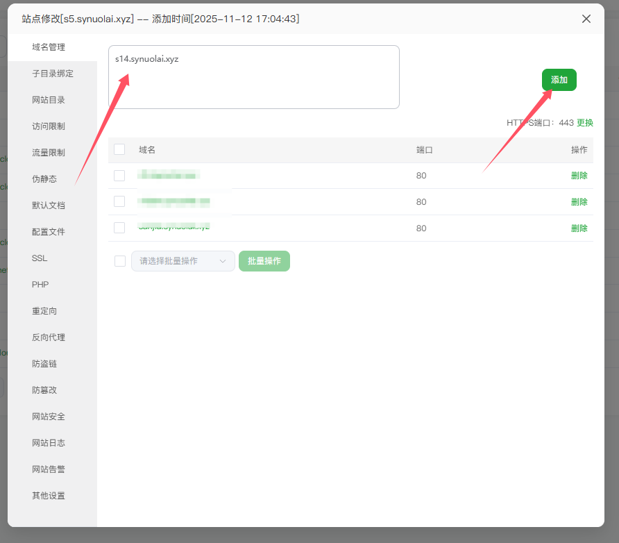The image size is (619, 543).
Task: Tick the batch operation checkbox
Action: point(120,261)
